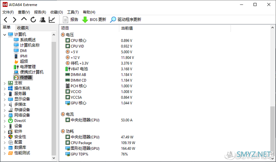276x162 pixels.
Task: Click the 电压 section lightning icon
Action: [x=63, y=34]
